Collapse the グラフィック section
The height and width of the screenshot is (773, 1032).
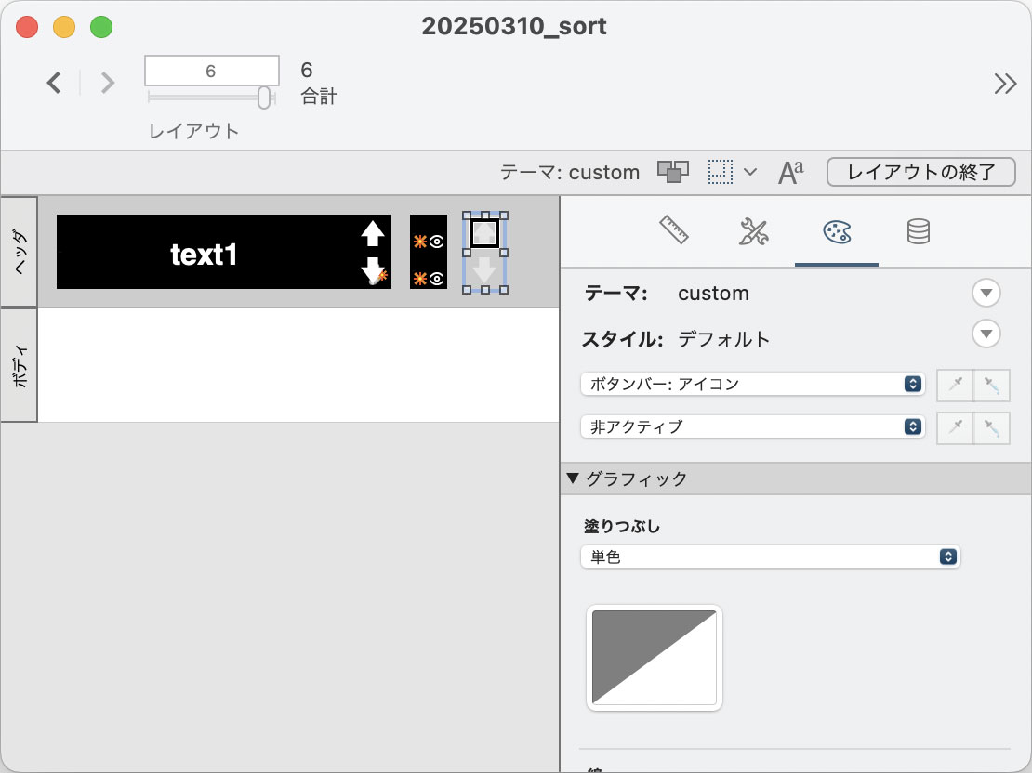click(x=573, y=478)
